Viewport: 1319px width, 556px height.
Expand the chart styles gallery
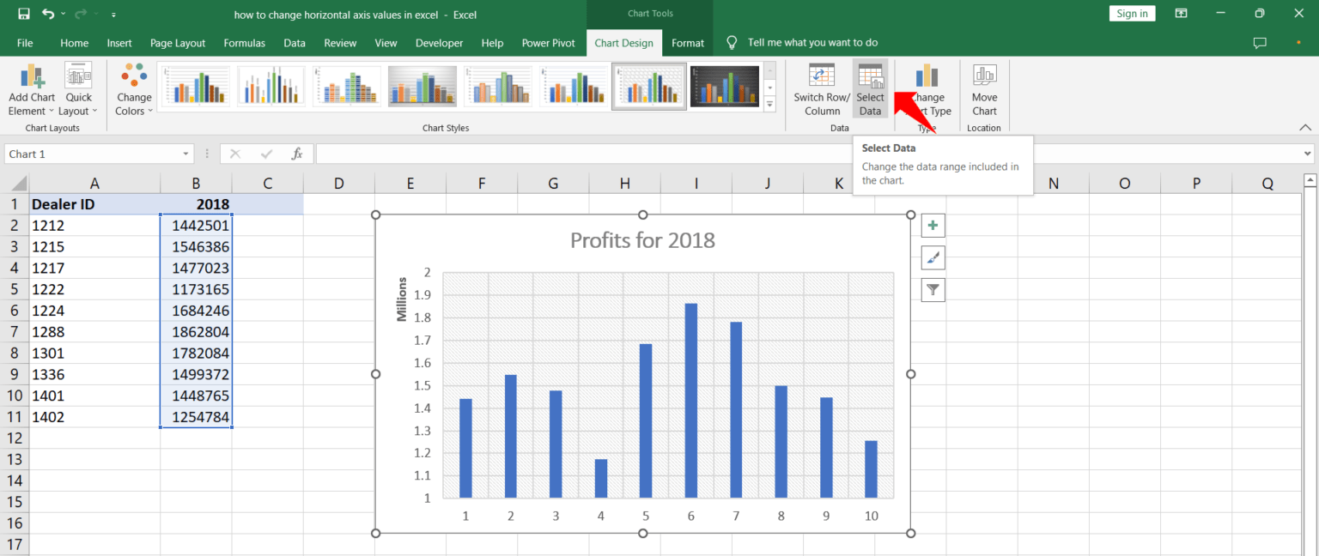[769, 103]
